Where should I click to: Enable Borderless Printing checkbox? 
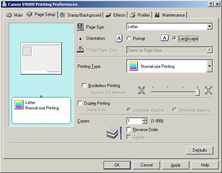point(84,86)
